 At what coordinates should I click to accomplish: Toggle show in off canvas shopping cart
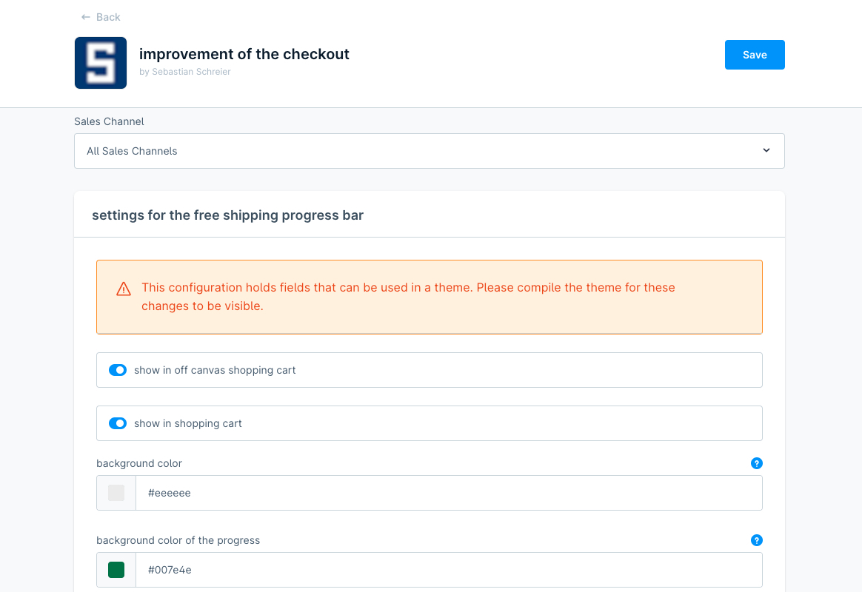[118, 370]
